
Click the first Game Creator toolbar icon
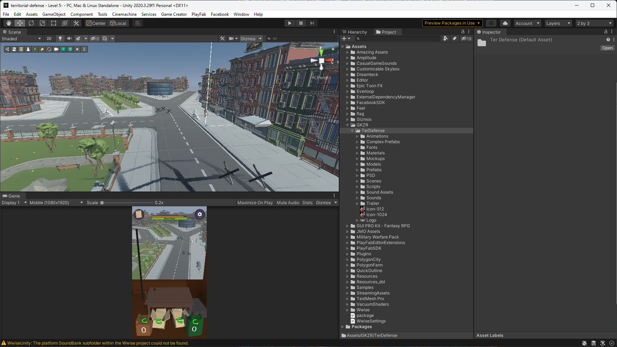7,49
